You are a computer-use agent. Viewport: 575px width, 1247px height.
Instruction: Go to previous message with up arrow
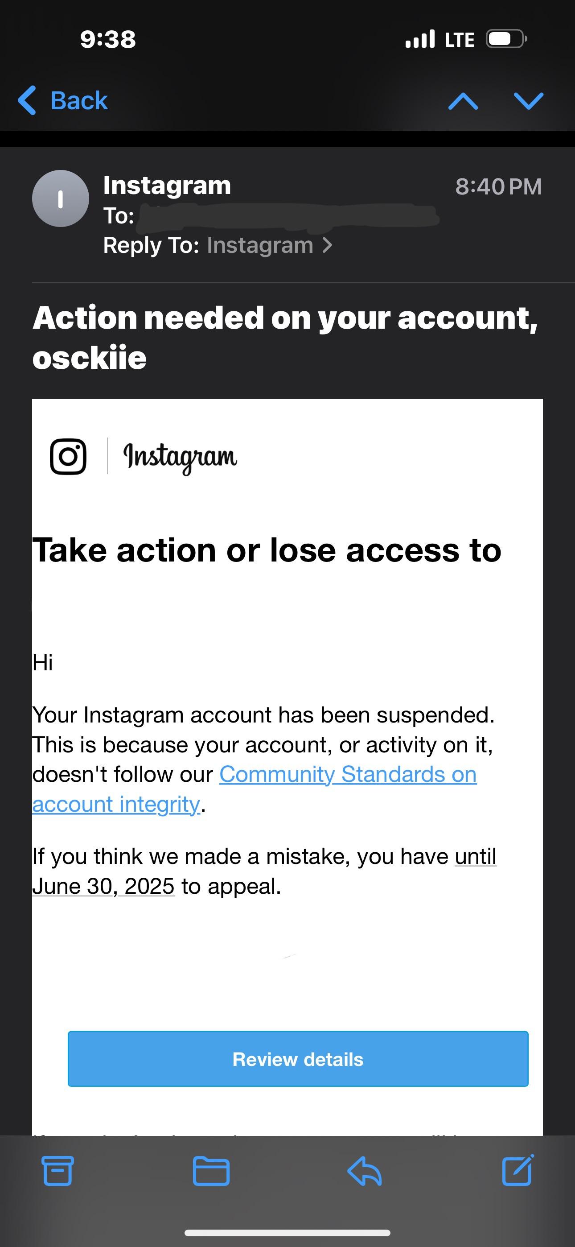[x=463, y=101]
